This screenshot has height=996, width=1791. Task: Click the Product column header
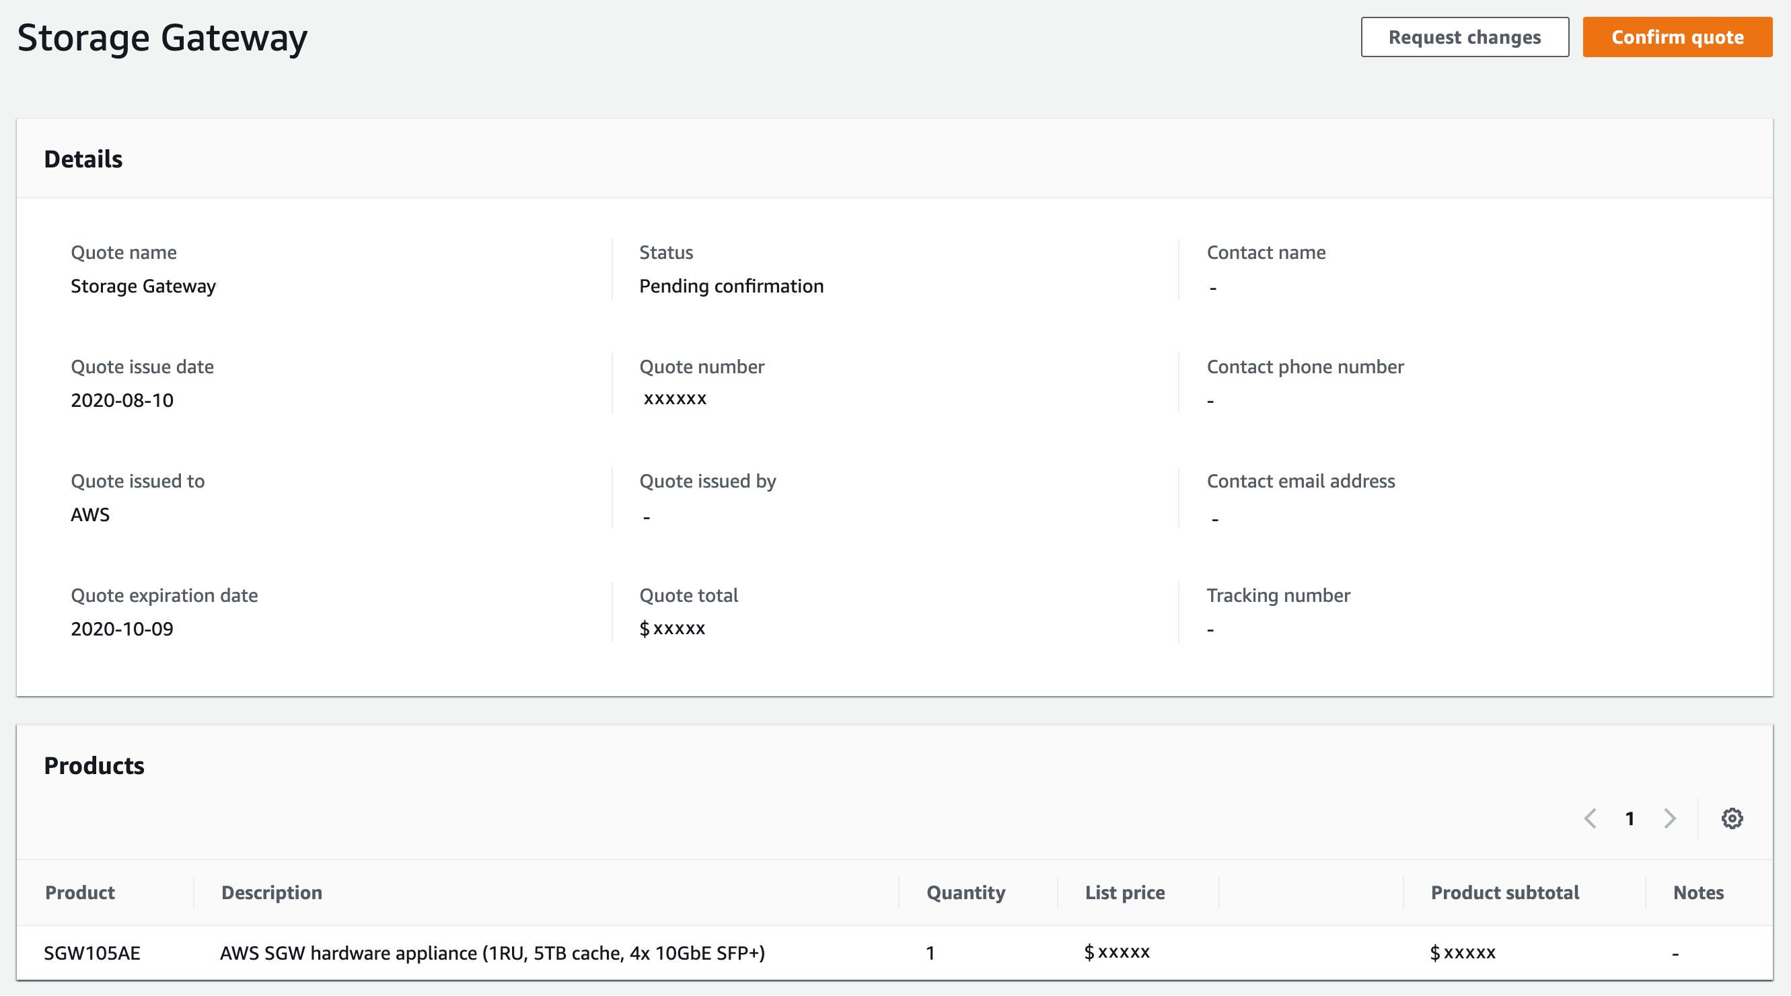click(79, 892)
